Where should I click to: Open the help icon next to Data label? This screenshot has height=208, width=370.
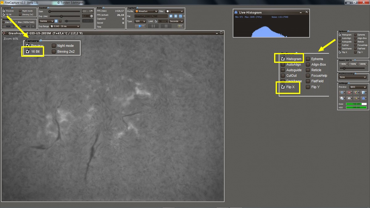coord(103,8)
